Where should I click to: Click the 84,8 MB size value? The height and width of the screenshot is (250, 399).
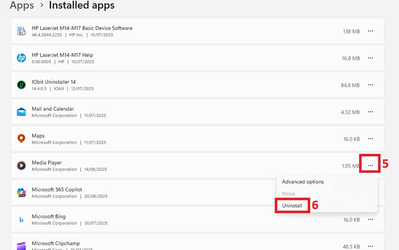351,85
